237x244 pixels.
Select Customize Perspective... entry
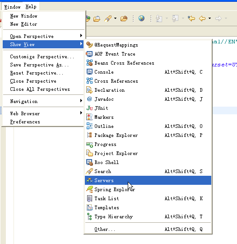click(43, 56)
